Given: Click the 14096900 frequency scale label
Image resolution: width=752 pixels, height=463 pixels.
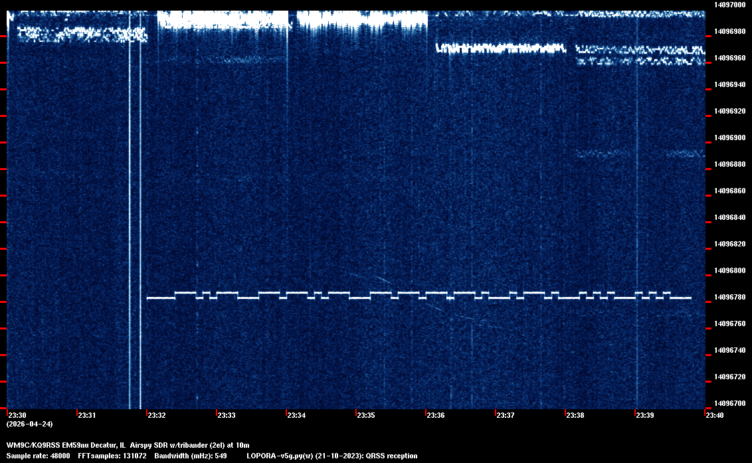Looking at the screenshot, I should pos(729,138).
